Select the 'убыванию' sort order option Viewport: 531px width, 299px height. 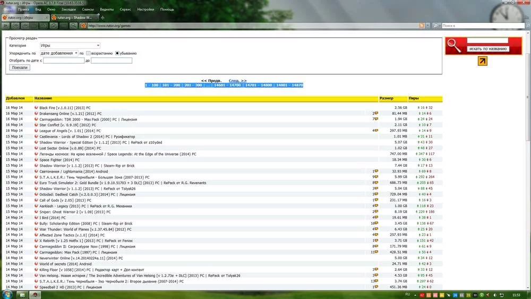point(117,53)
